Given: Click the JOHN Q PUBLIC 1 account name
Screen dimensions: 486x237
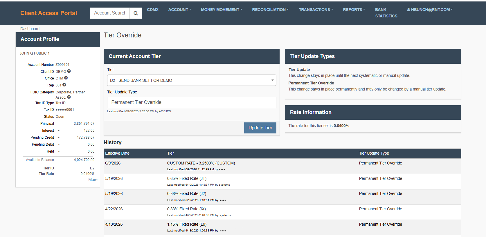Looking at the screenshot, I should pos(35,53).
